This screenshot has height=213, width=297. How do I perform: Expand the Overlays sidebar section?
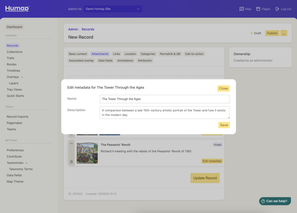click(22, 77)
